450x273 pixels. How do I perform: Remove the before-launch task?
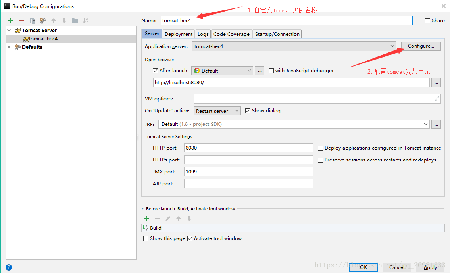pyautogui.click(x=157, y=219)
